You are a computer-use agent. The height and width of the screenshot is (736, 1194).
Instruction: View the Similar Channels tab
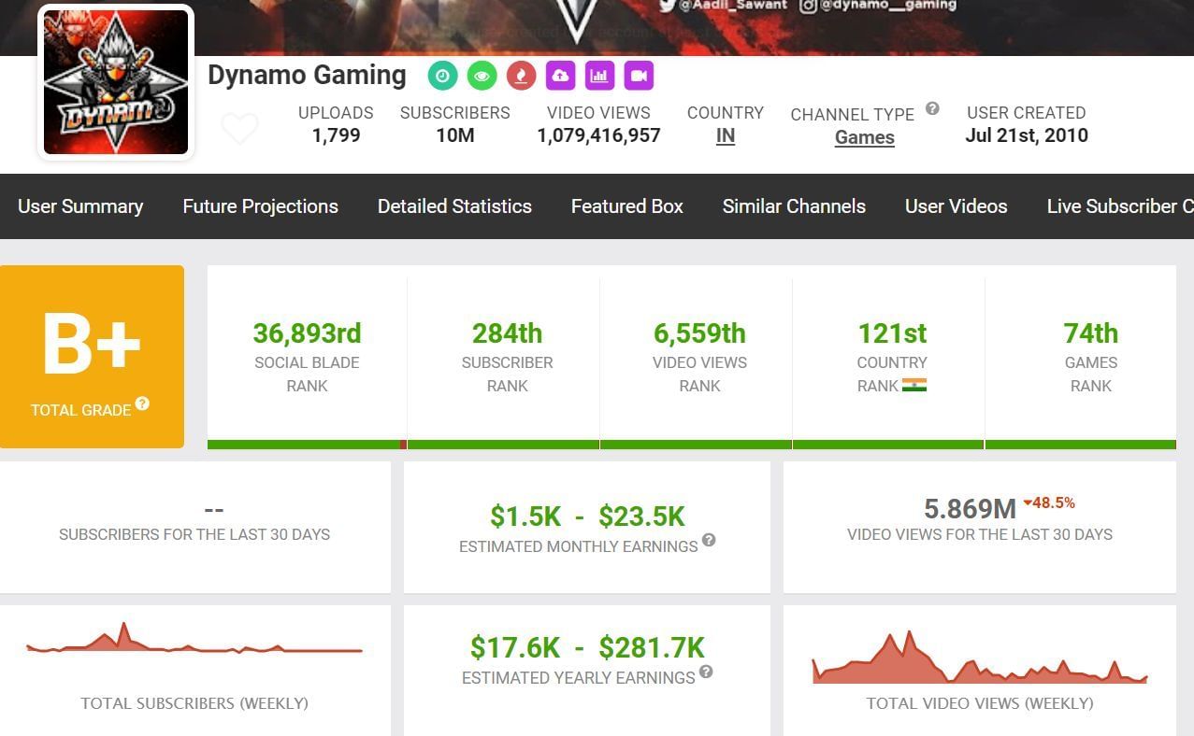(x=794, y=206)
